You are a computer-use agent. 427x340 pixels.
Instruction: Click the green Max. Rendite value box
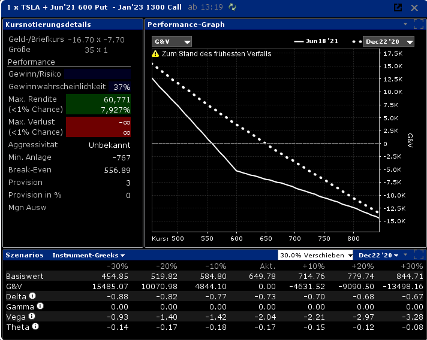(98, 104)
